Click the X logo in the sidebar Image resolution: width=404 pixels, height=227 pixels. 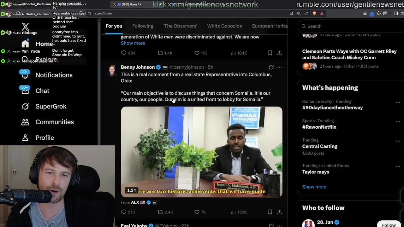coord(25,27)
